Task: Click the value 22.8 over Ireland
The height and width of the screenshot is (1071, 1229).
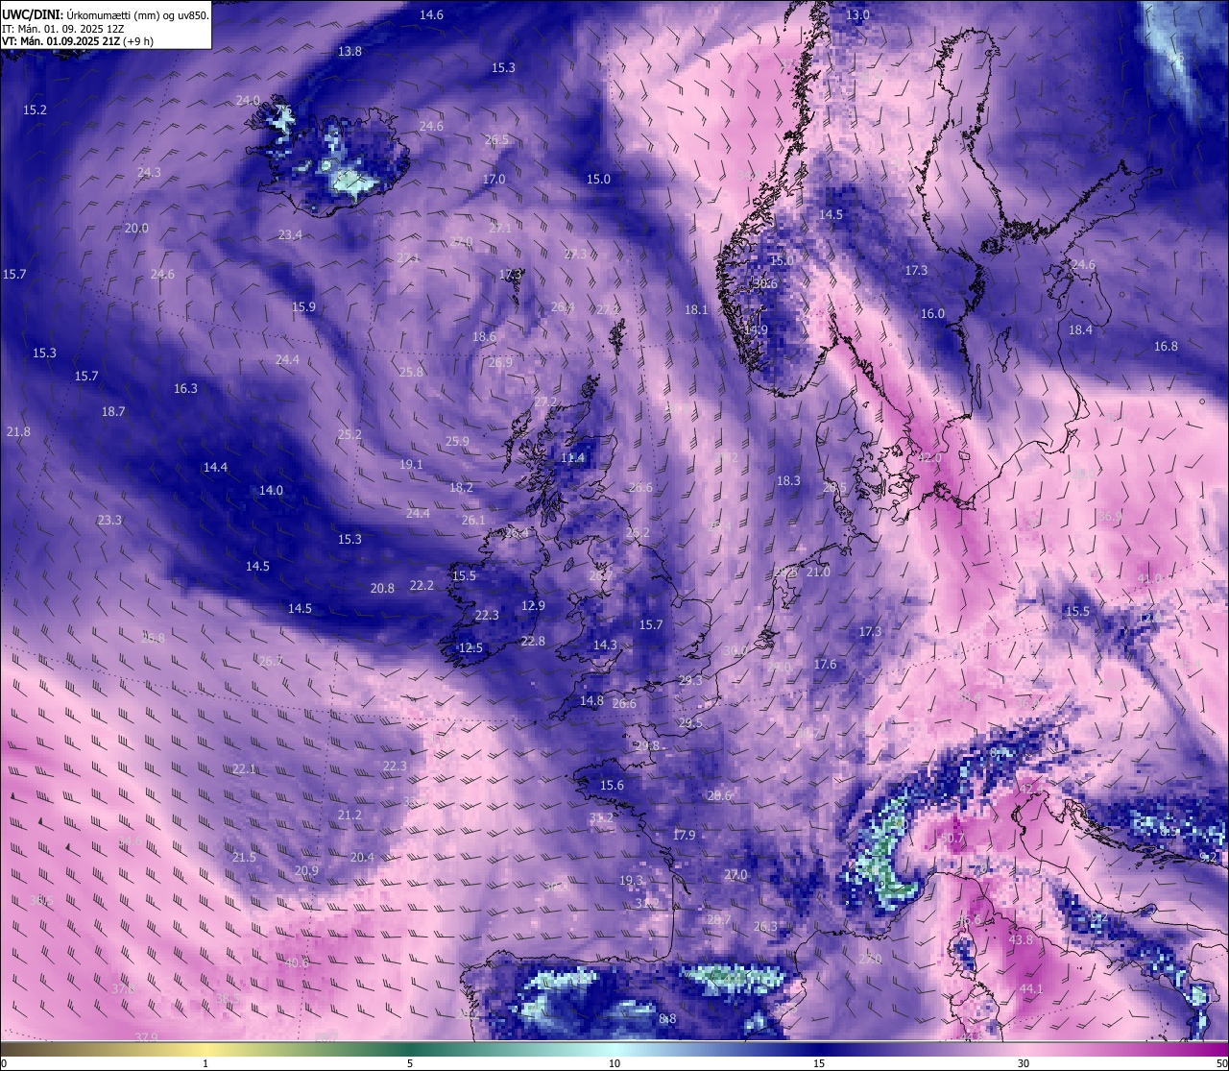Action: tap(533, 641)
